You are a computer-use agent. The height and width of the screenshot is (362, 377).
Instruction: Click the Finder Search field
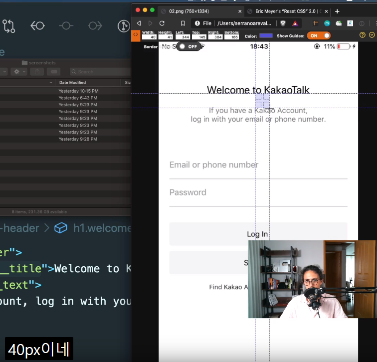[x=100, y=72]
